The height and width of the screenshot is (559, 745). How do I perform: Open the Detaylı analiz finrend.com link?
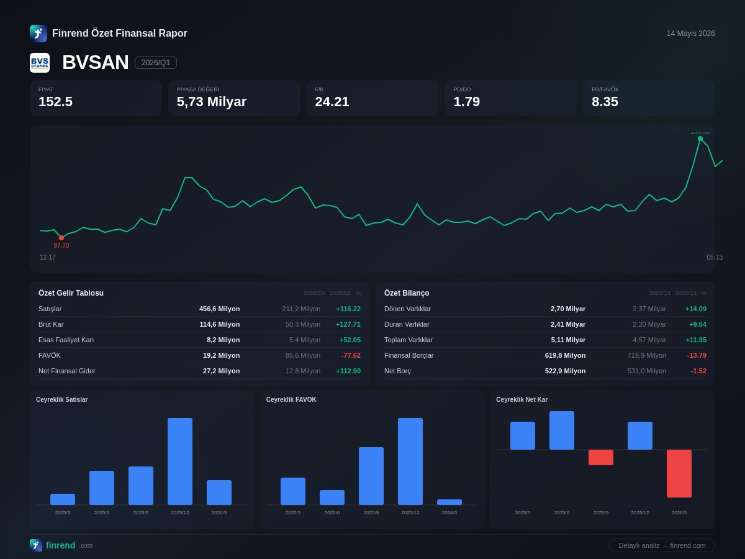pyautogui.click(x=662, y=545)
